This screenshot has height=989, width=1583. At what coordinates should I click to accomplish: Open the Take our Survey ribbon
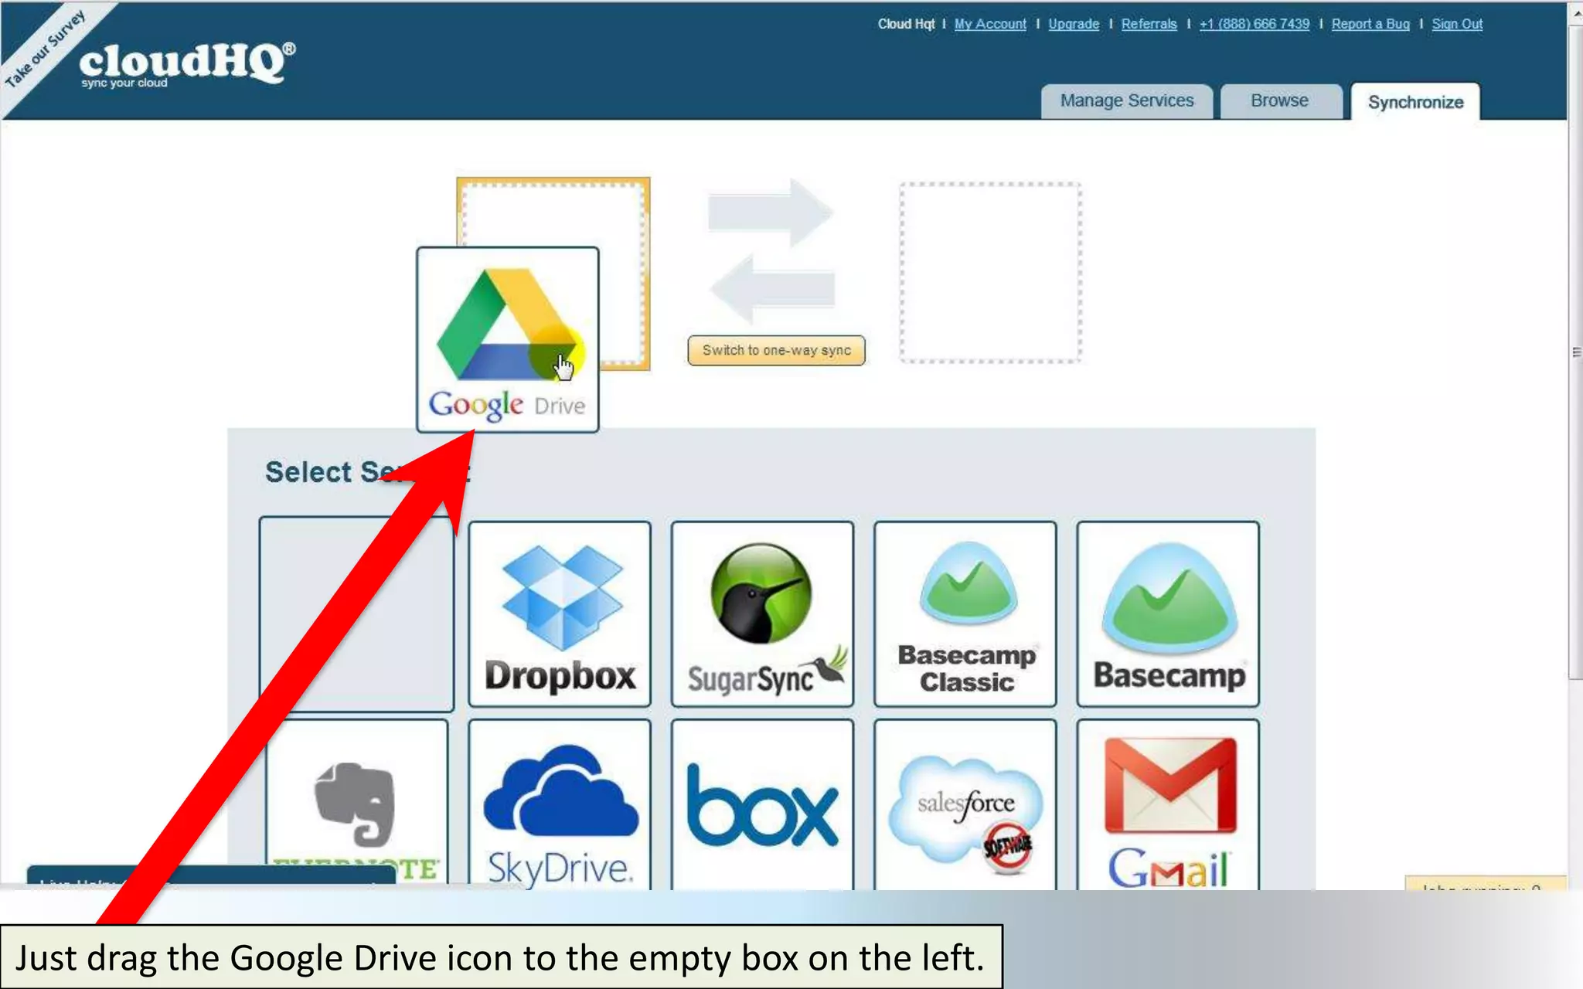pyautogui.click(x=45, y=49)
